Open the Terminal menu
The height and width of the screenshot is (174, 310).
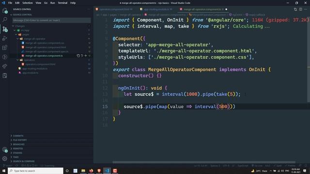point(62,3)
